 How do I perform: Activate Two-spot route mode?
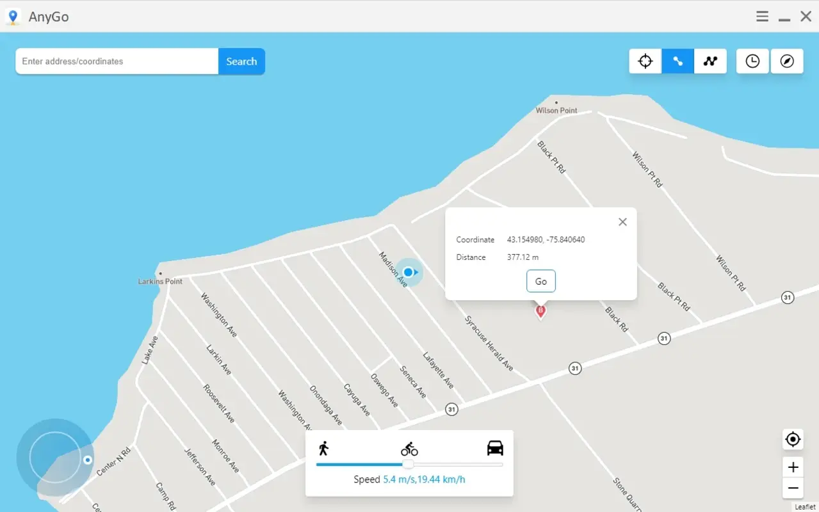(x=677, y=61)
